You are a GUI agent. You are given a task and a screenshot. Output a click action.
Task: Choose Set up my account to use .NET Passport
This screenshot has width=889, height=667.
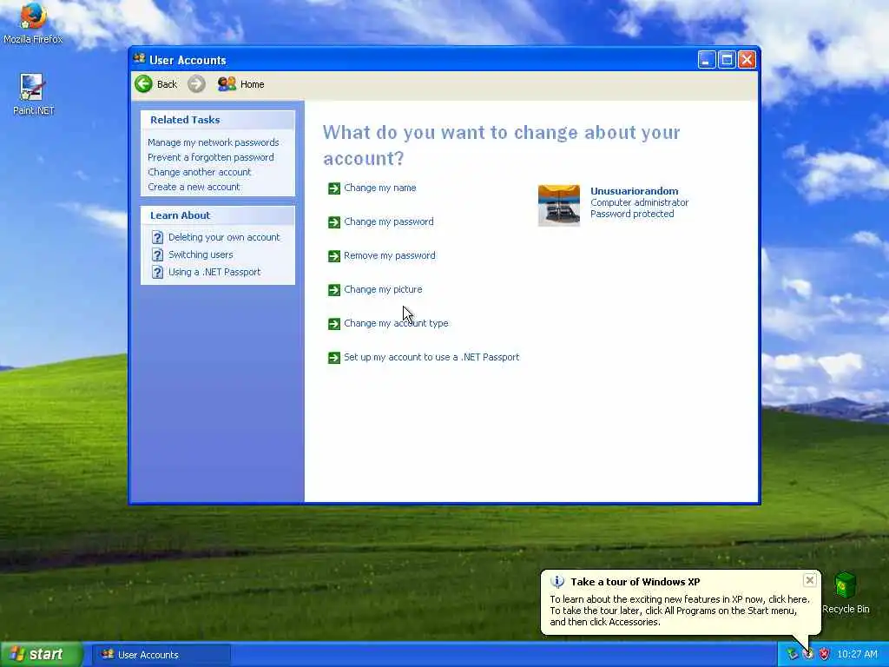pyautogui.click(x=431, y=357)
